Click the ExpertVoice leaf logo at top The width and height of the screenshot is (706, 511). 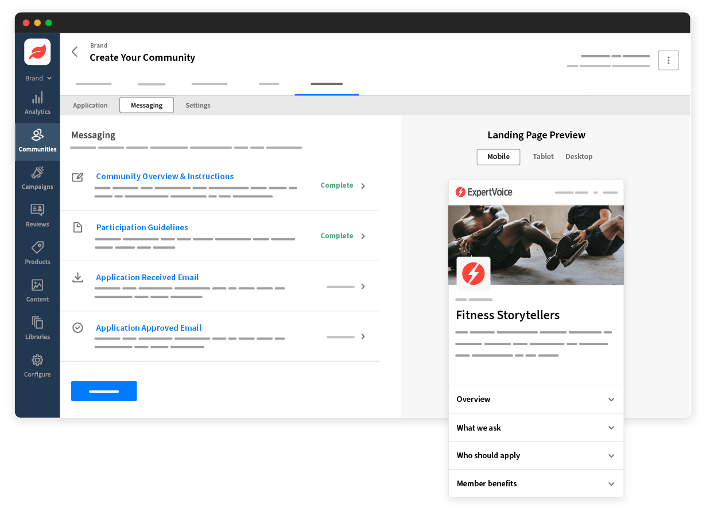click(x=37, y=51)
